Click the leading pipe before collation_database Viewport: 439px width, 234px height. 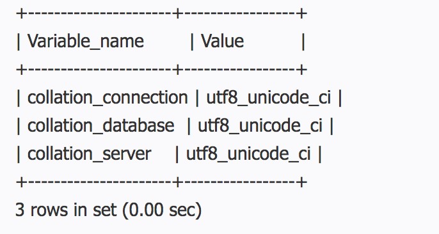click(x=19, y=126)
